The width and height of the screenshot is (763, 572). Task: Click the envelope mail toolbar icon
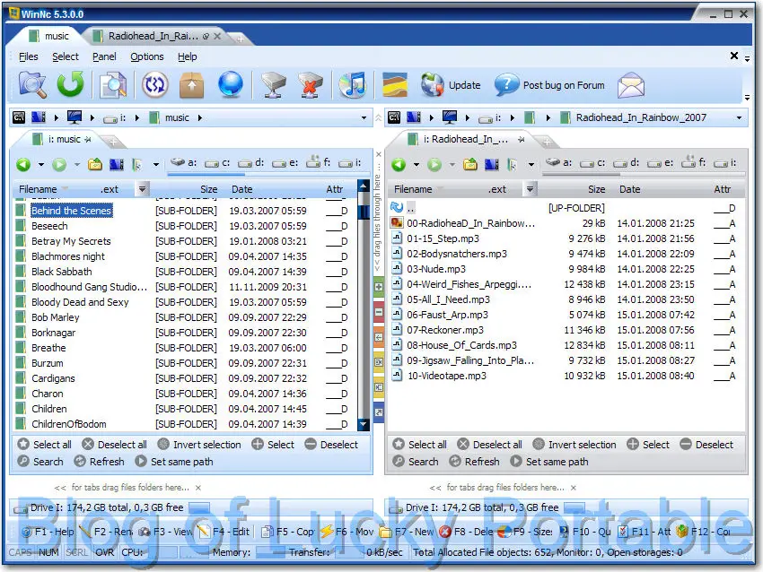click(x=631, y=85)
